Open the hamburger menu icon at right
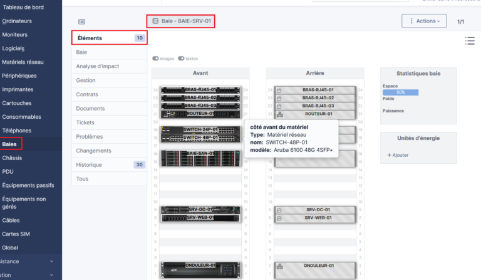Screen dimensions: 481x280 tap(470, 41)
